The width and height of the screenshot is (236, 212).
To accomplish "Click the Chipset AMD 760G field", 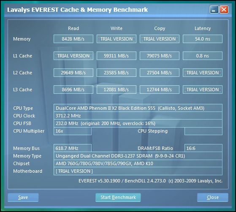I will pos(138,163).
